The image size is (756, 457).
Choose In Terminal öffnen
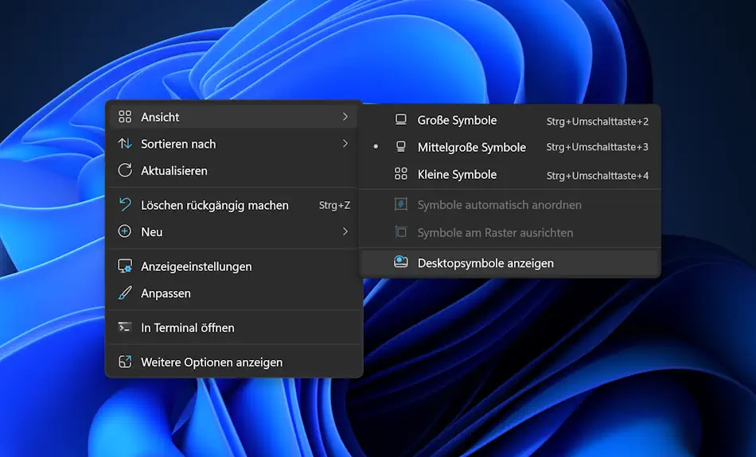pyautogui.click(x=234, y=327)
